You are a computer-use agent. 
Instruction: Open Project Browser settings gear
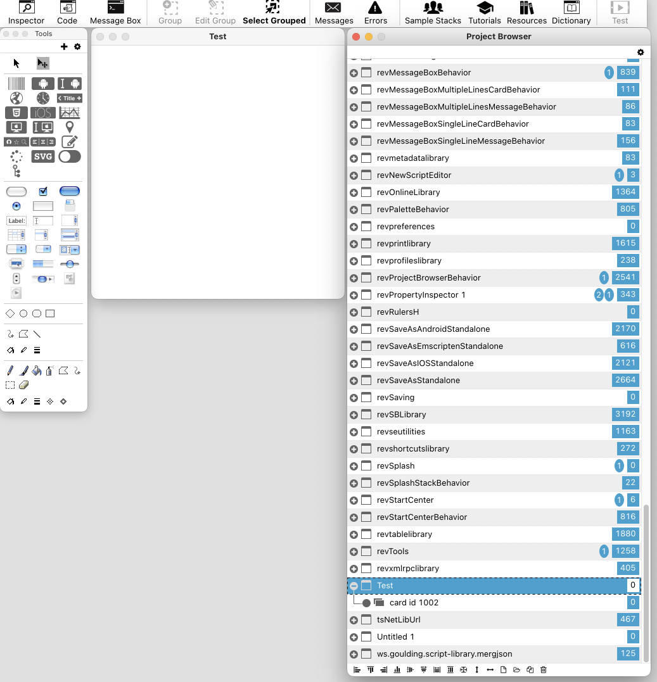coord(641,52)
